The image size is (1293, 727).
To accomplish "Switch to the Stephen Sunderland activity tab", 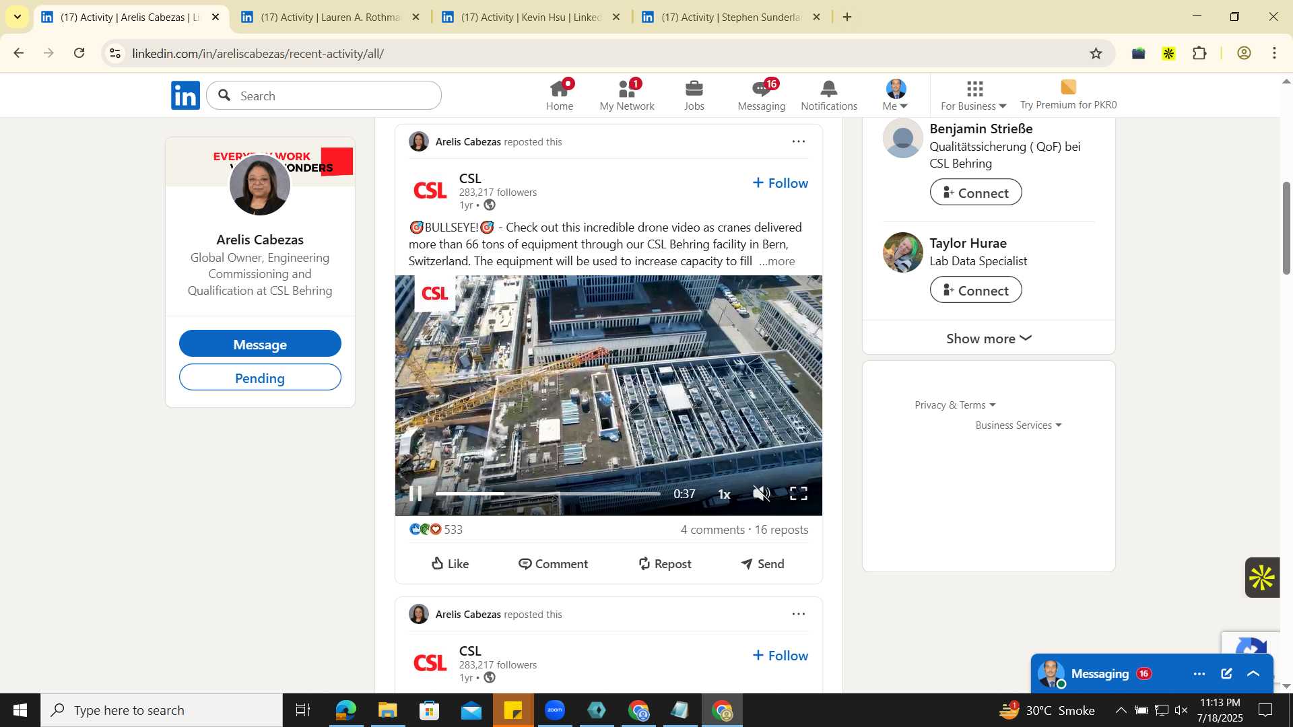I will click(x=731, y=17).
